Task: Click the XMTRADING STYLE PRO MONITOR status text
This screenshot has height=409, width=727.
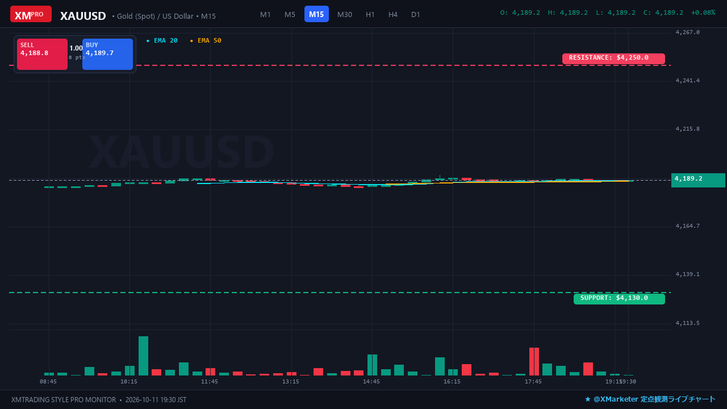Action: [x=64, y=400]
